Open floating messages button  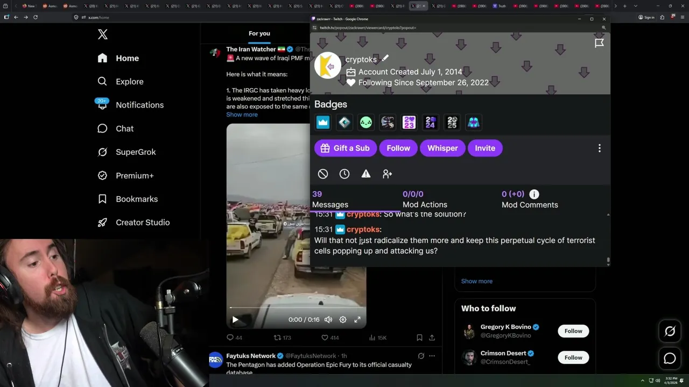[670, 359]
